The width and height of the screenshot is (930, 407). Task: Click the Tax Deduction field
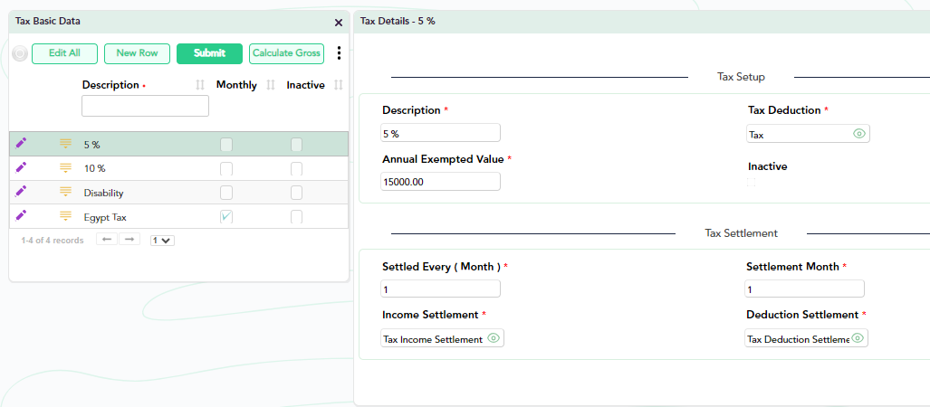tap(808, 134)
